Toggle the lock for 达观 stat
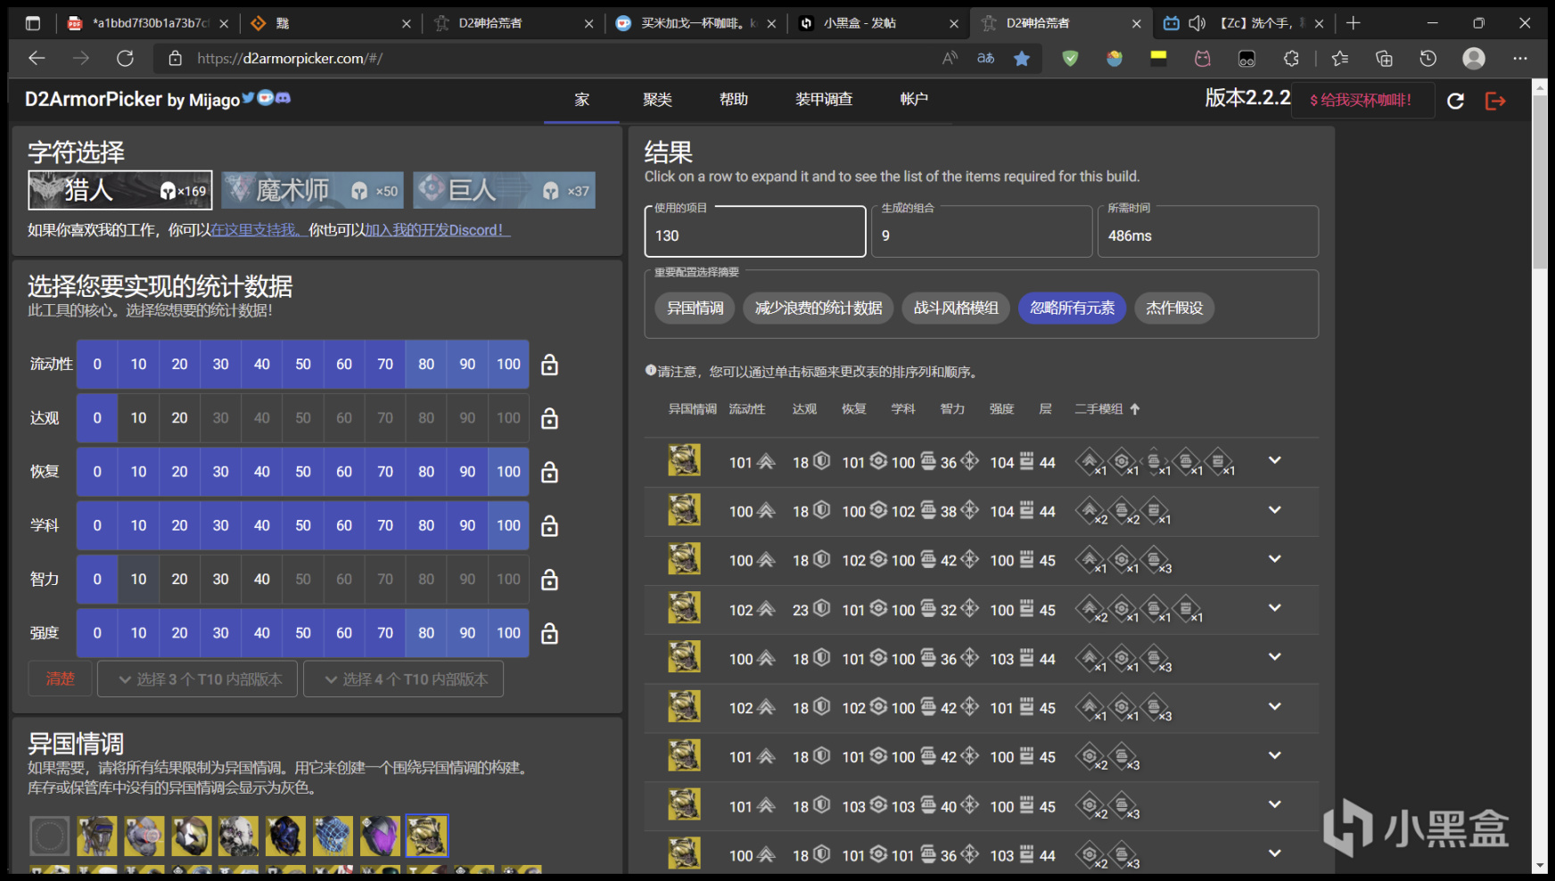 [x=549, y=418]
